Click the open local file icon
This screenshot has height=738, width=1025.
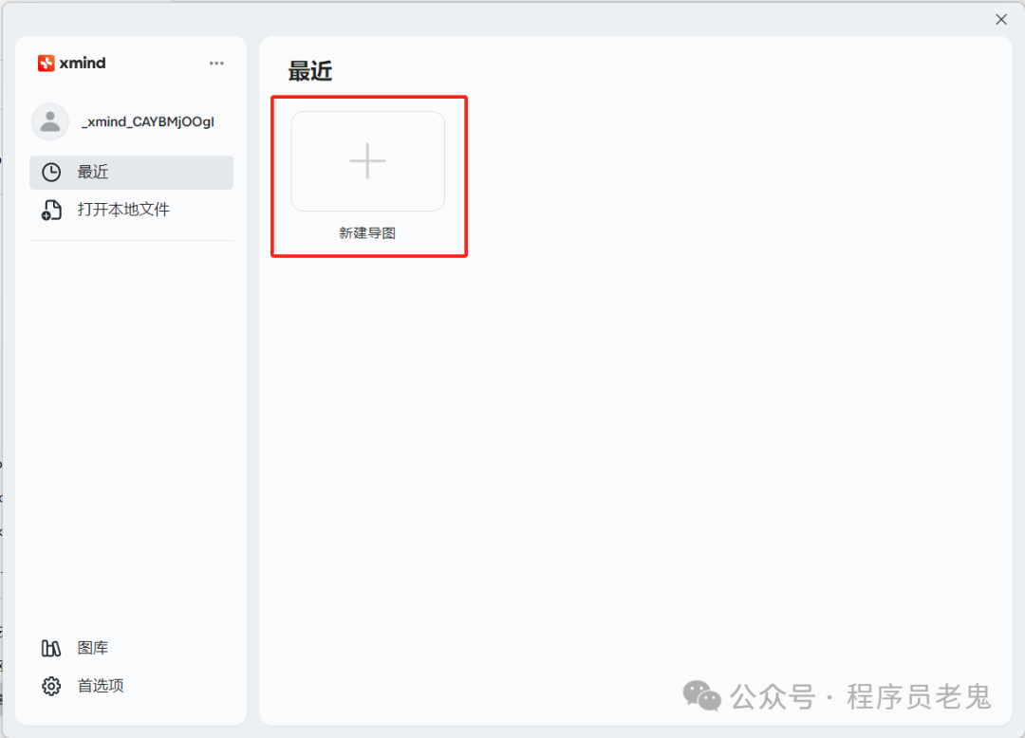pos(51,210)
